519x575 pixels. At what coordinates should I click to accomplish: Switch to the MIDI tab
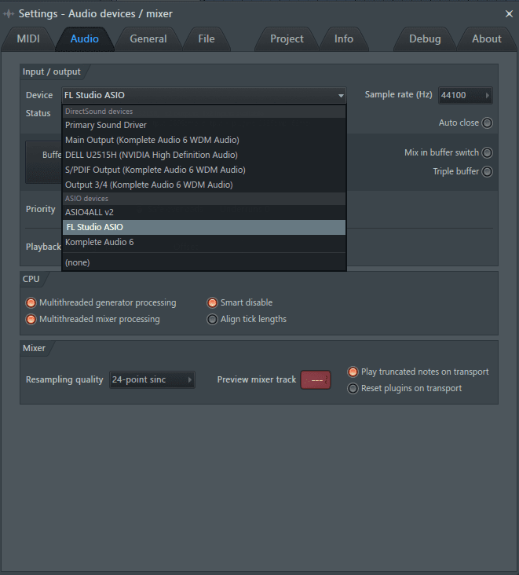(28, 38)
